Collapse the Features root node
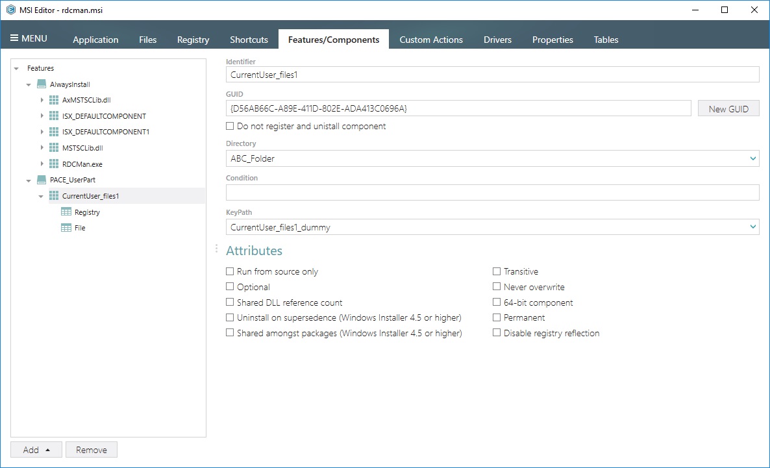Image resolution: width=770 pixels, height=468 pixels. click(x=16, y=69)
